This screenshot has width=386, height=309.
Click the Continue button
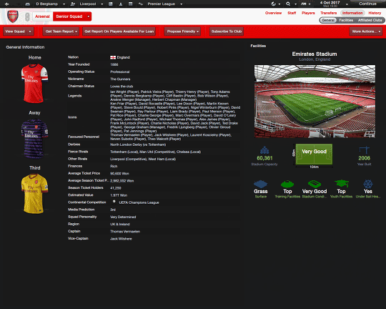(367, 4)
